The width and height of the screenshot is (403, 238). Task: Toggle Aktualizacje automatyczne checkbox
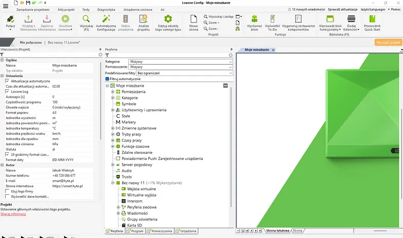click(x=7, y=81)
